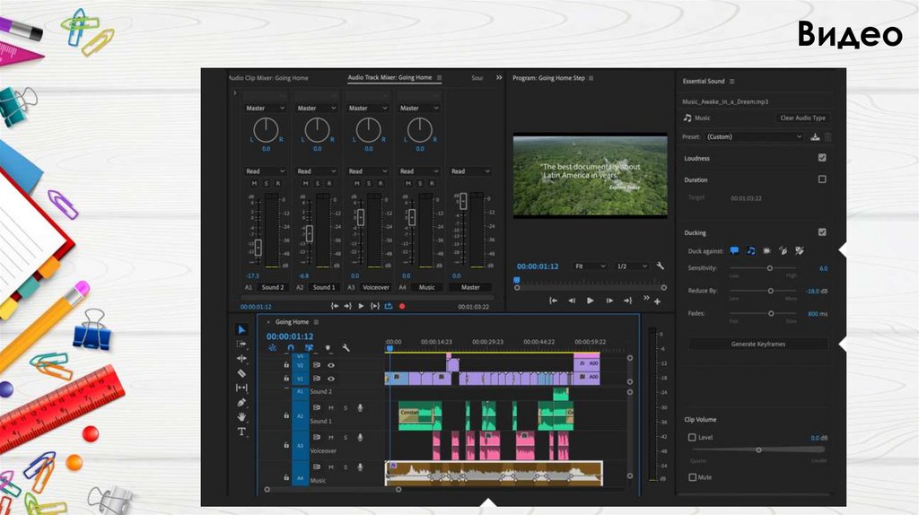Open timeline display settings wrench
Viewport: 919px width, 515px height.
coord(346,347)
